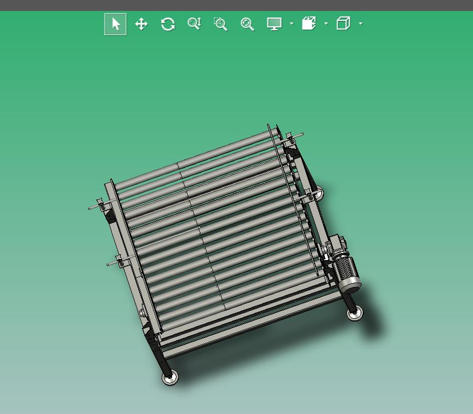Click the front bottom caster wheel
Image resolution: width=473 pixels, height=414 pixels.
coord(170,378)
